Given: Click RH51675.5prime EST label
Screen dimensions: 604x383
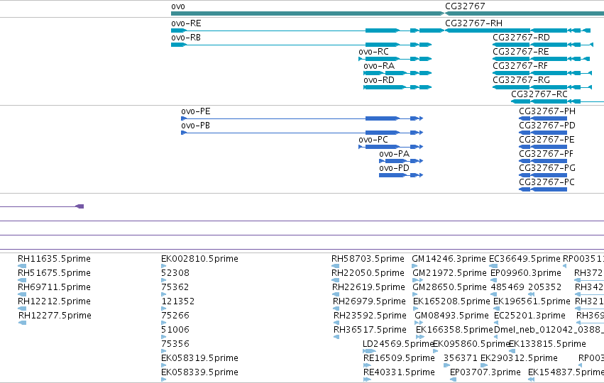Looking at the screenshot, I should pyautogui.click(x=55, y=273).
